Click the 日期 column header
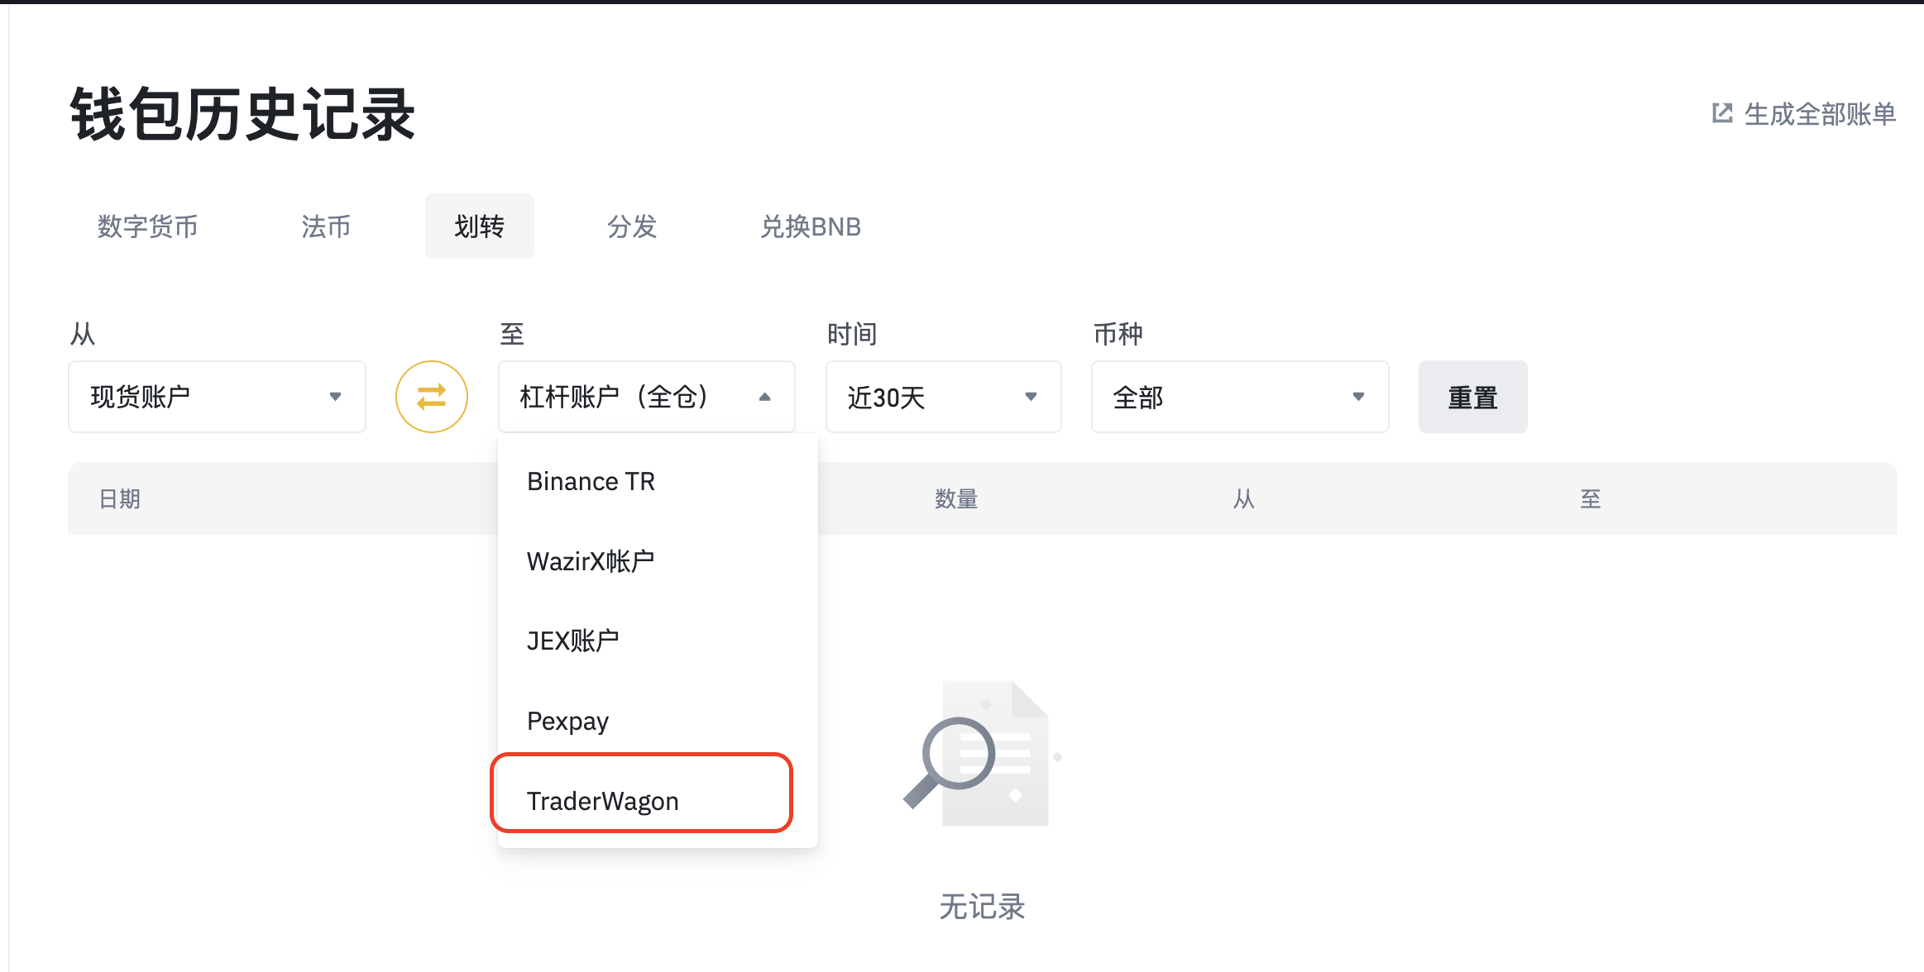This screenshot has width=1924, height=972. click(119, 498)
